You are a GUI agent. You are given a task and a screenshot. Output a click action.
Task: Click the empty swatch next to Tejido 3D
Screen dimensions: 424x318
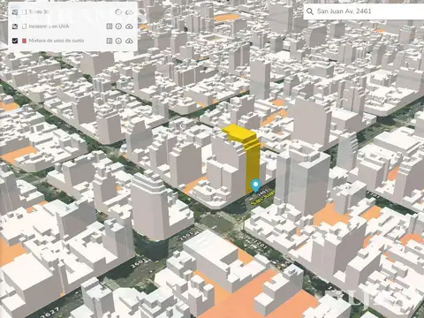pos(25,12)
